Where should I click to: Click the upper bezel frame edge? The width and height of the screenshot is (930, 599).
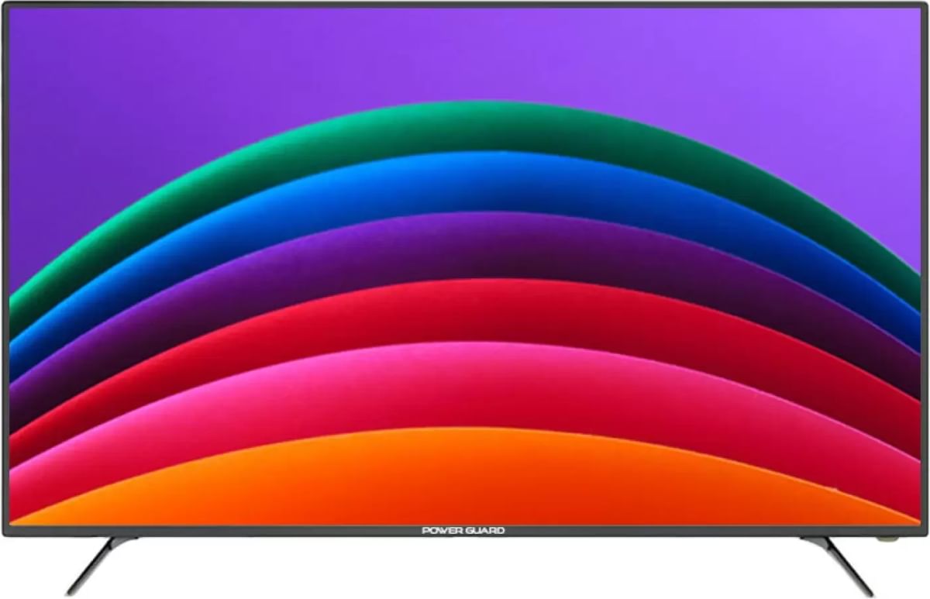click(x=465, y=6)
